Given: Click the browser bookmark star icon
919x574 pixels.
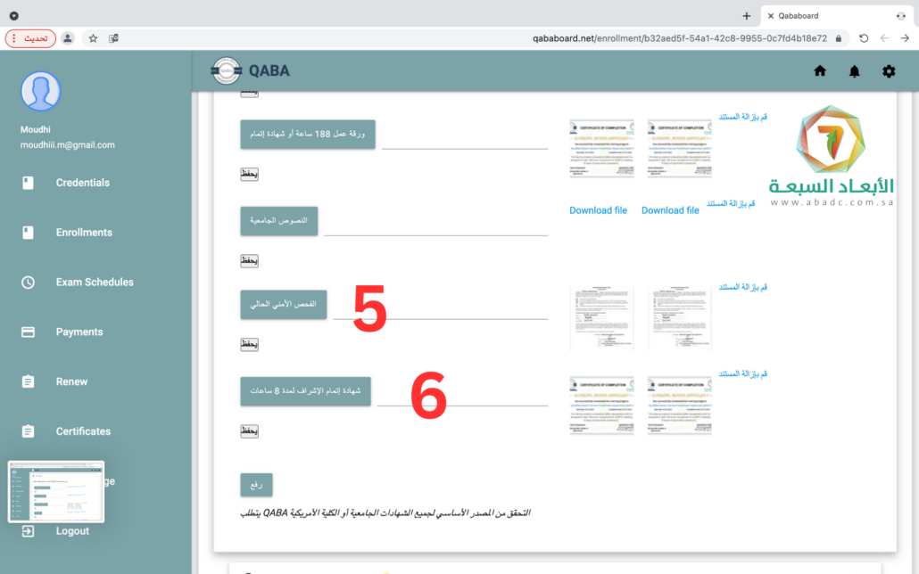Looking at the screenshot, I should click(93, 38).
